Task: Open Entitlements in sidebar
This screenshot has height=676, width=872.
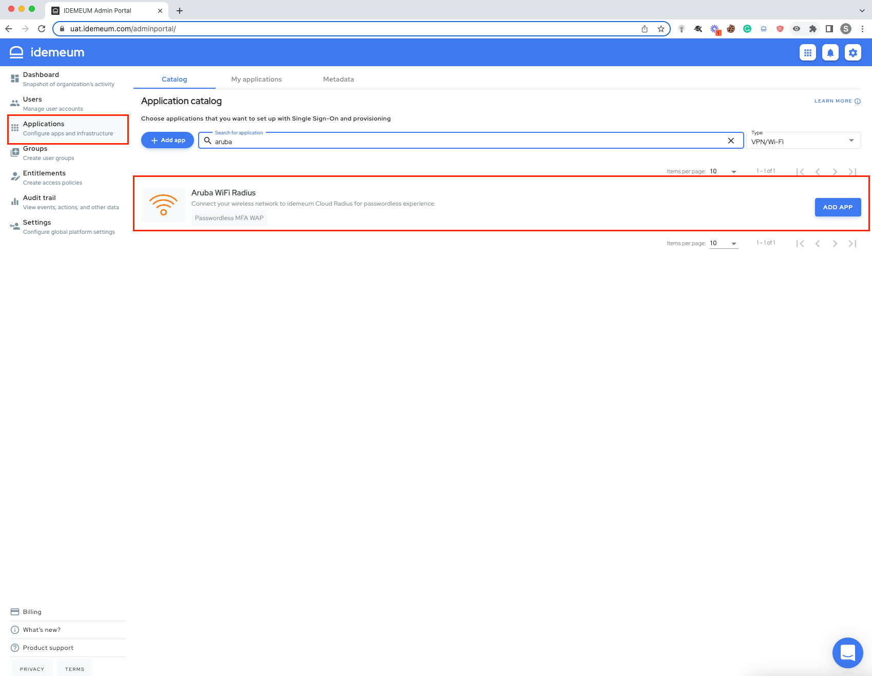Action: (68, 177)
